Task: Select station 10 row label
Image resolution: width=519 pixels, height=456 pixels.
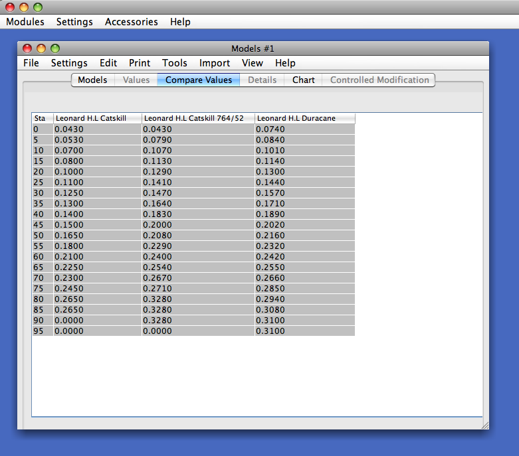Action: tap(43, 151)
